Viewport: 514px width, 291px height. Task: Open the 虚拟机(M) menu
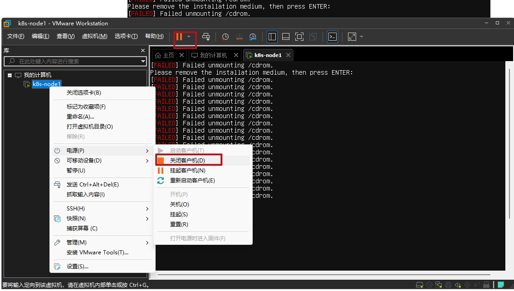pyautogui.click(x=94, y=36)
